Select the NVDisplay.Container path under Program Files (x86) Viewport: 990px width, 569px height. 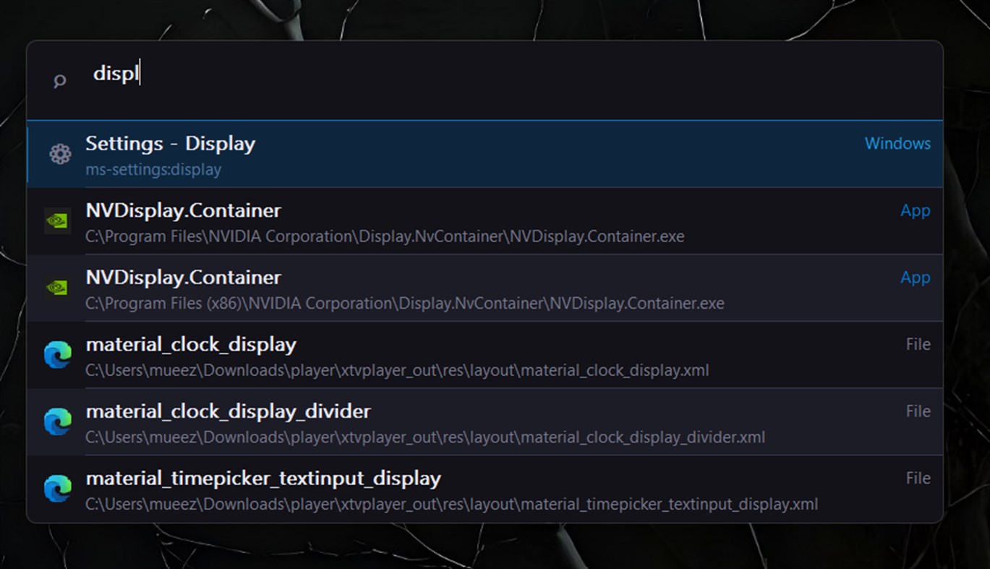coord(405,304)
